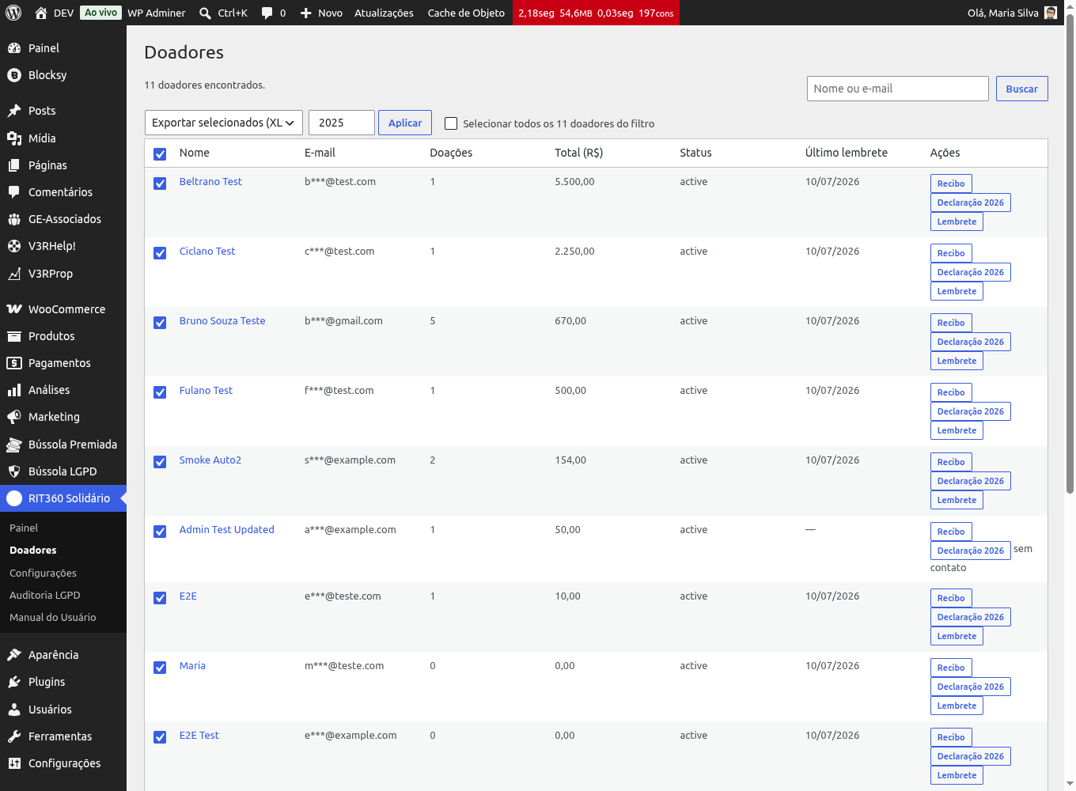Click Lembrete button for Fulano Test
Viewport: 1076px width, 791px height.
(957, 430)
